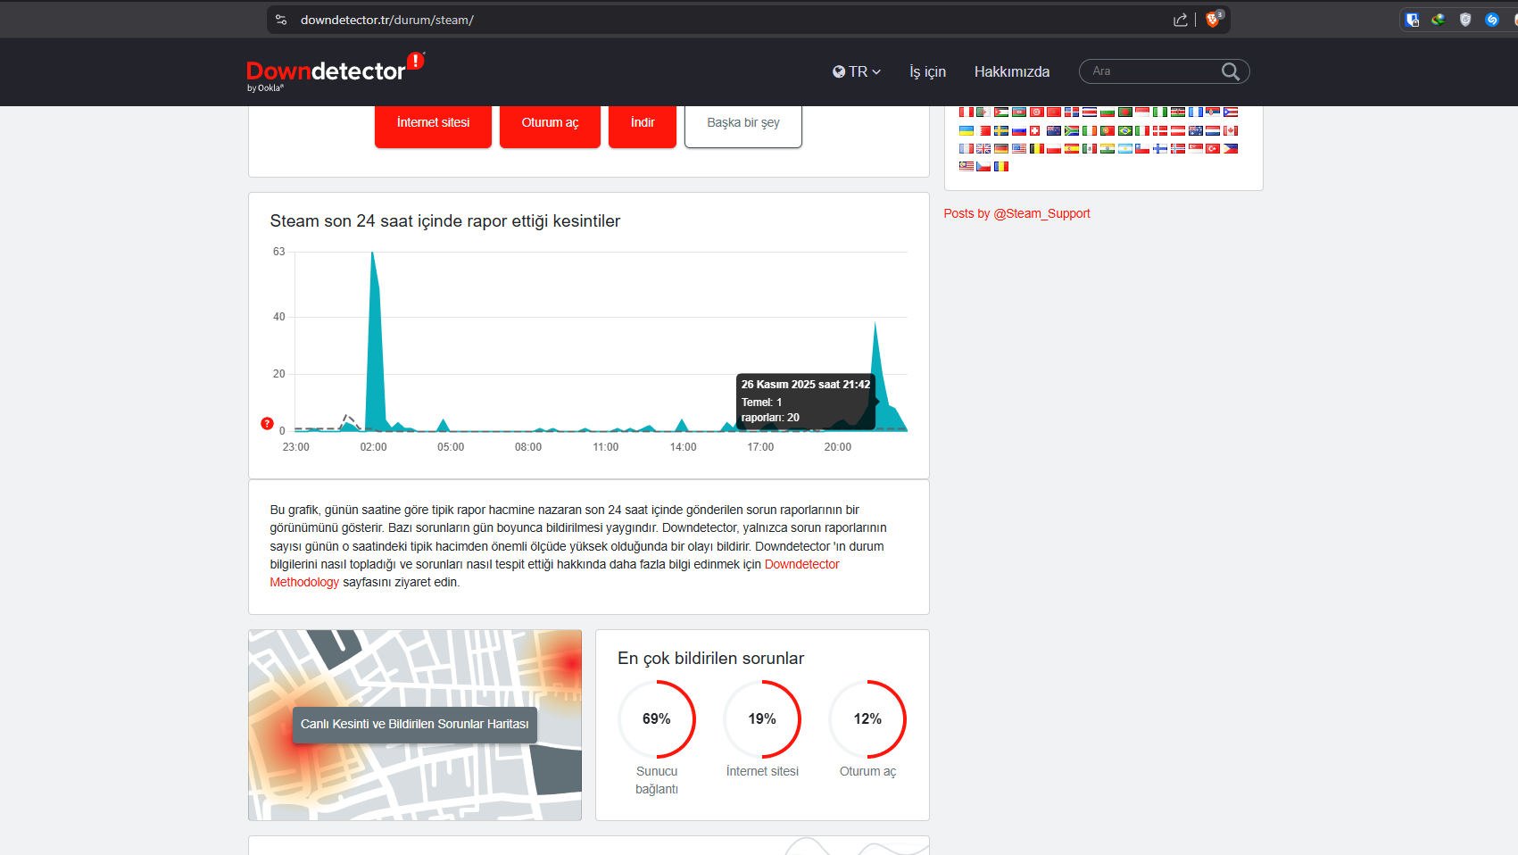Click the Downdetector logo

pyautogui.click(x=336, y=71)
